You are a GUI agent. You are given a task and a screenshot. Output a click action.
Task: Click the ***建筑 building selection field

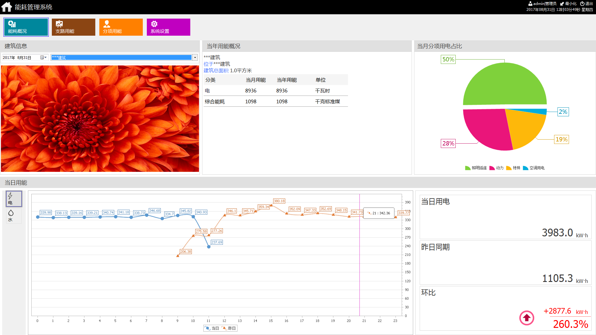tap(121, 57)
